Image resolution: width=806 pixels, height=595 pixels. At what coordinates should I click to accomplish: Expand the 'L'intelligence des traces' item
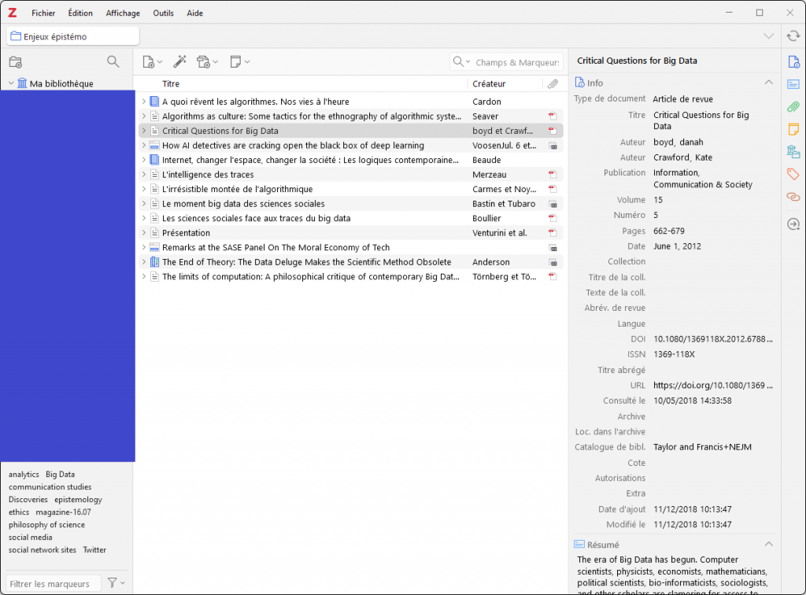click(144, 175)
